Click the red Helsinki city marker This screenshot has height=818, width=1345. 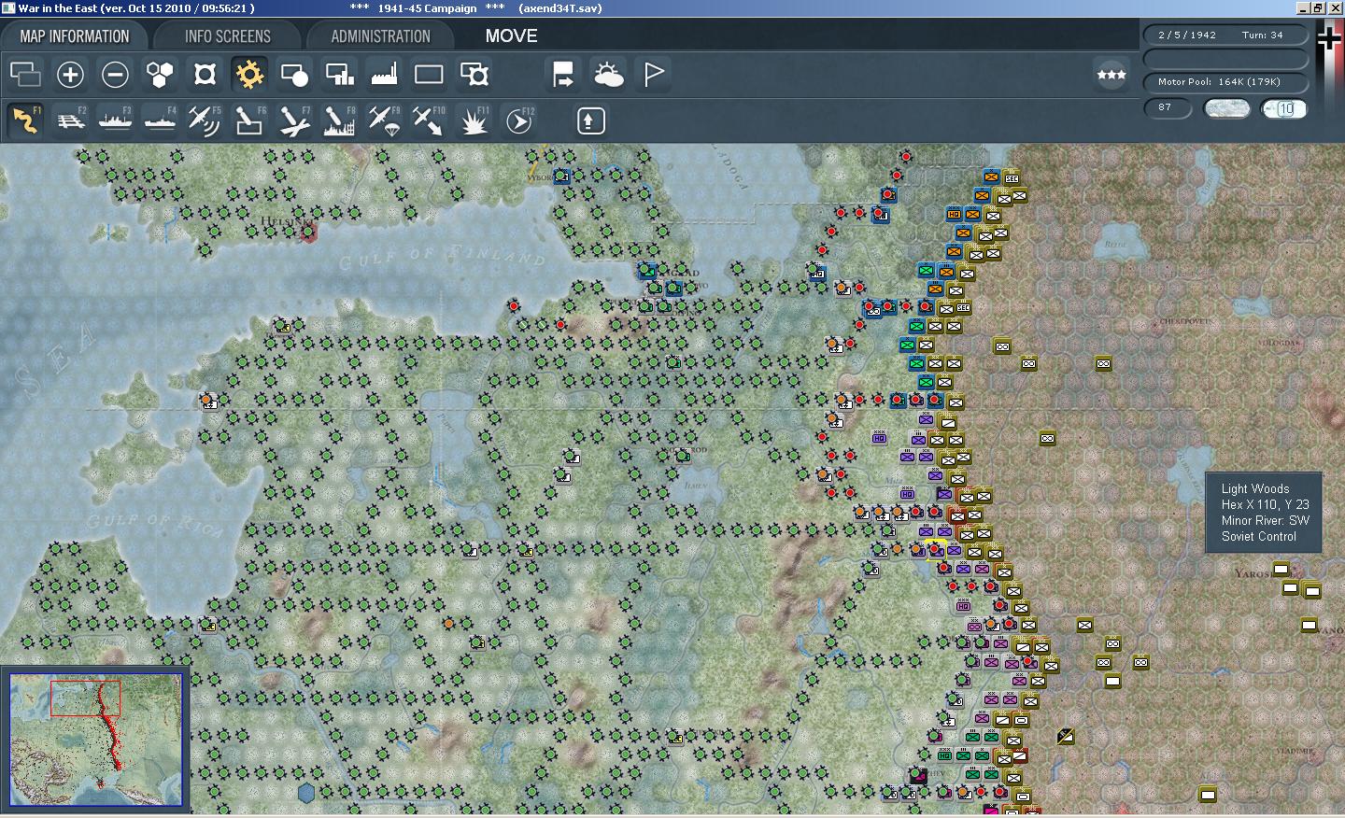tap(308, 232)
